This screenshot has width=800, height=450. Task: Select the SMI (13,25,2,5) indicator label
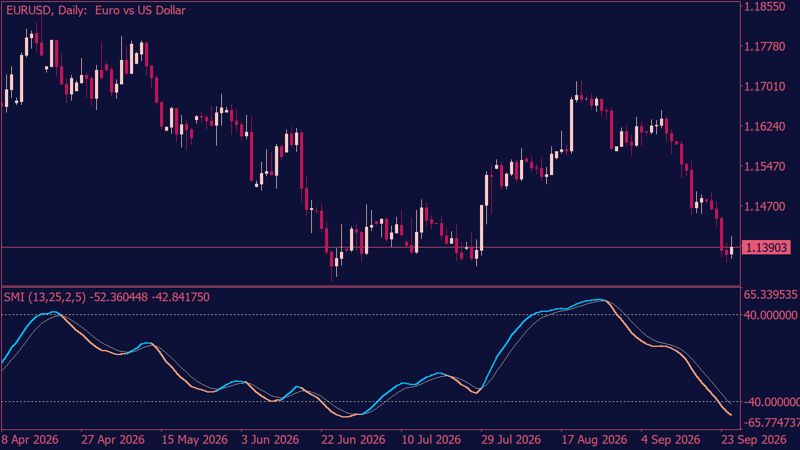click(107, 297)
